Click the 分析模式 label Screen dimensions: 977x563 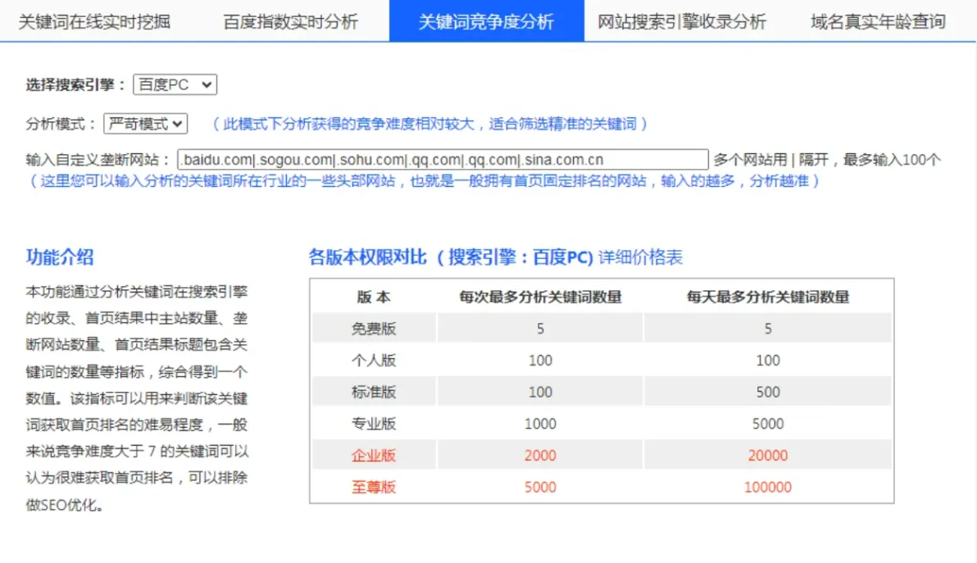pyautogui.click(x=61, y=124)
